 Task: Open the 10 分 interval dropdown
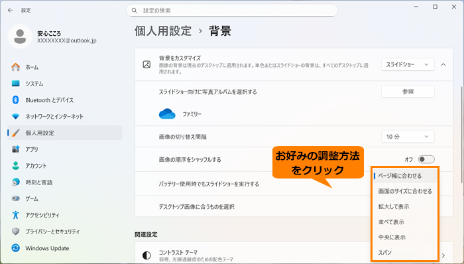[408, 137]
